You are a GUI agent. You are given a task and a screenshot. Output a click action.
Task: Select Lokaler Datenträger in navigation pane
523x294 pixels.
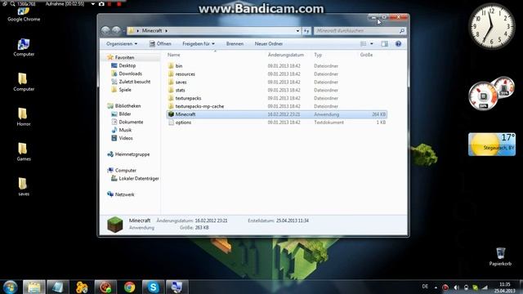139,178
